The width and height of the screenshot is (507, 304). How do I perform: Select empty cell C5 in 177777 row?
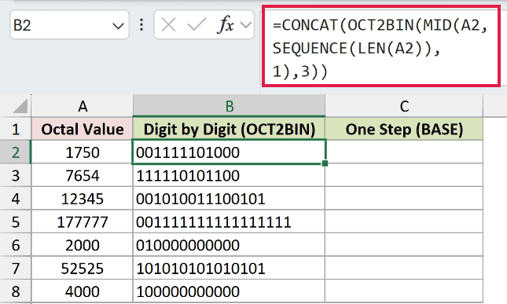point(404,222)
